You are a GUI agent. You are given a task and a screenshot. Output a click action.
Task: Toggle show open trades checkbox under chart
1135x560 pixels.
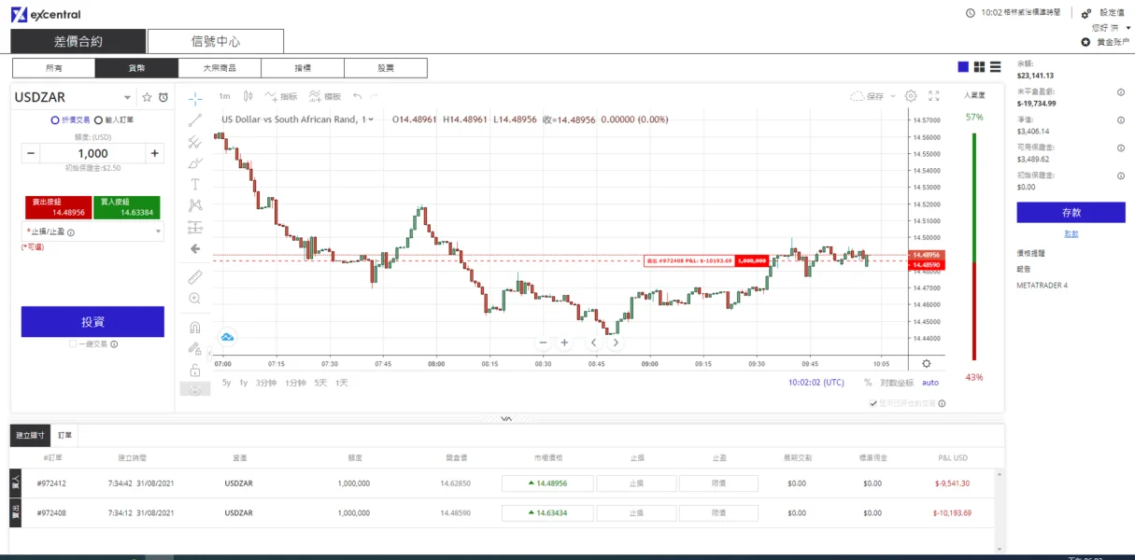pos(873,403)
